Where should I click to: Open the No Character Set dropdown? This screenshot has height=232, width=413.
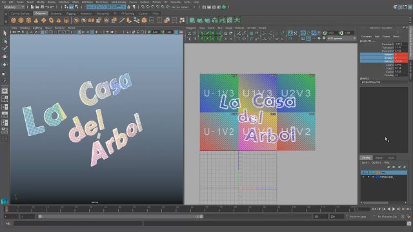click(387, 217)
